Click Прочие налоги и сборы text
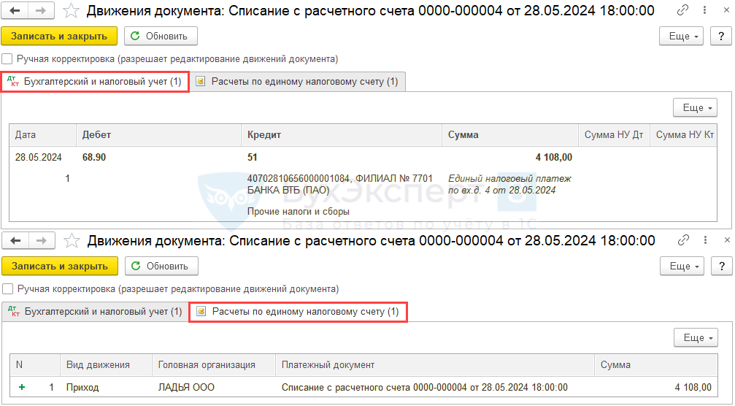Image resolution: width=735 pixels, height=406 pixels. click(298, 212)
